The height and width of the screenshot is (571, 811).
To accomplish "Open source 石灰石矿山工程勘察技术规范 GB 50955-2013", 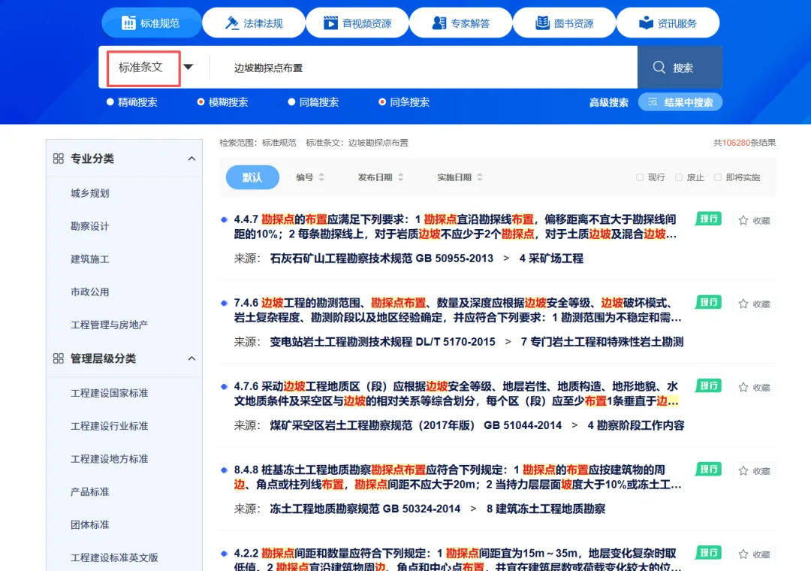I will (381, 258).
